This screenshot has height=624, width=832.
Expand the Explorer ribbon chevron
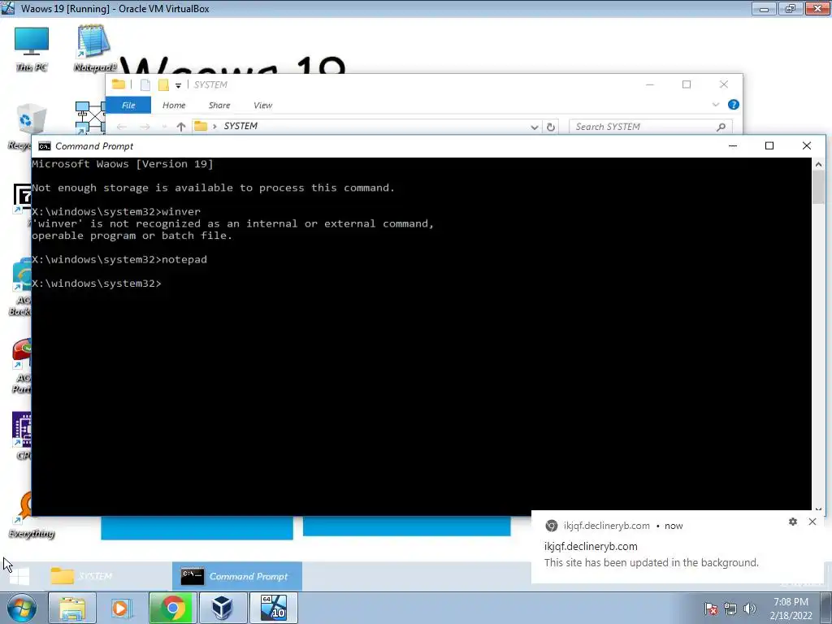(715, 105)
